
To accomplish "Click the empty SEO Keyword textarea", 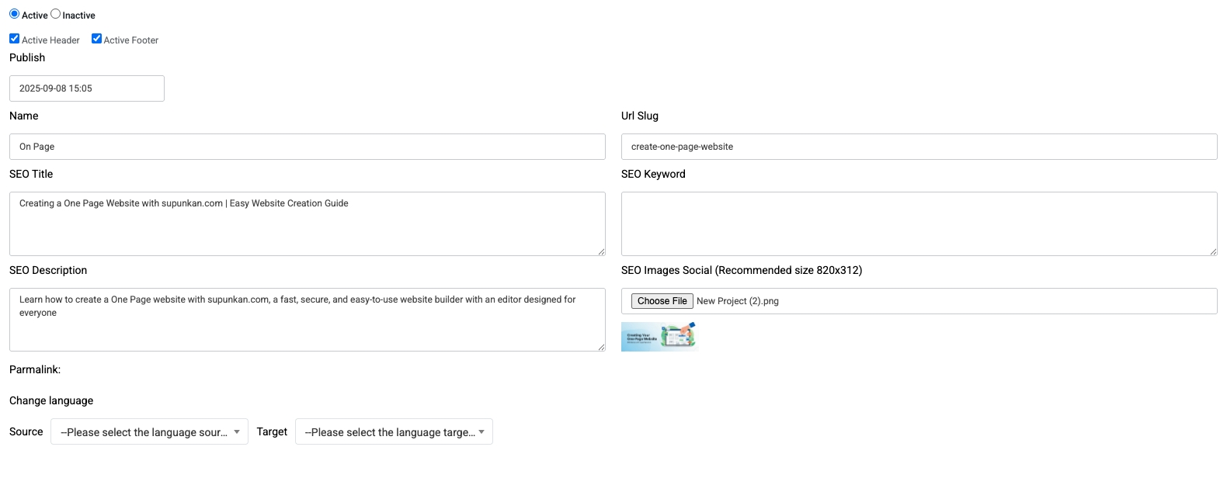I will pos(919,223).
